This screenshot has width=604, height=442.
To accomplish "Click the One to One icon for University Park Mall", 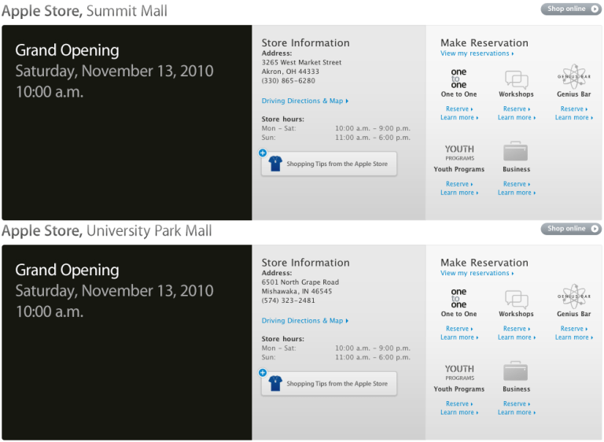I will click(x=459, y=298).
